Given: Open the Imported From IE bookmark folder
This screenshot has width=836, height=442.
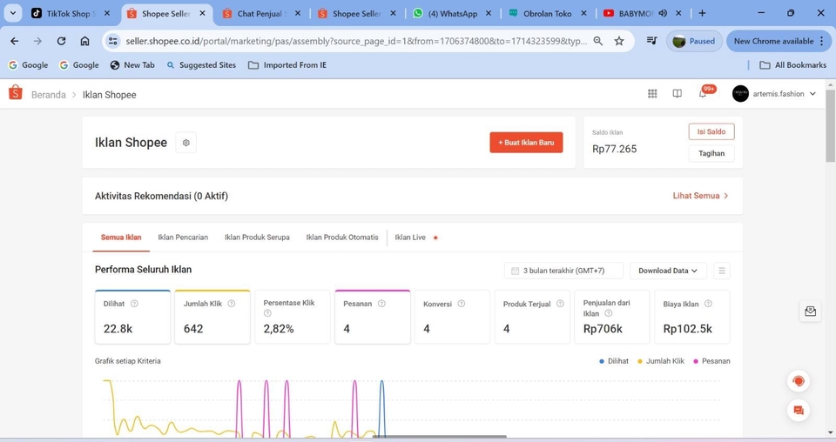Looking at the screenshot, I should 287,65.
